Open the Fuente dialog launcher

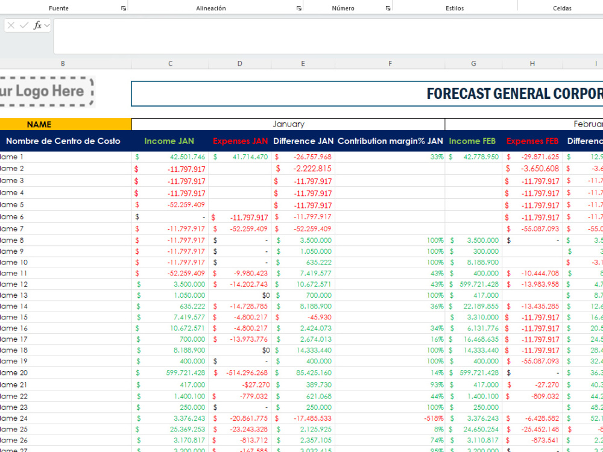124,8
